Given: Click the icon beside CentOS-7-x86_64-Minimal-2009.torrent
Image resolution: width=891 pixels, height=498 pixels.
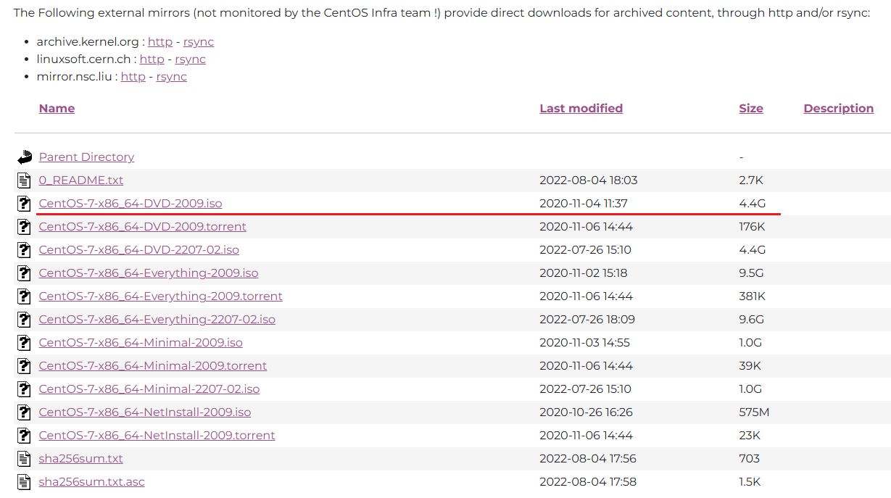Looking at the screenshot, I should 25,365.
